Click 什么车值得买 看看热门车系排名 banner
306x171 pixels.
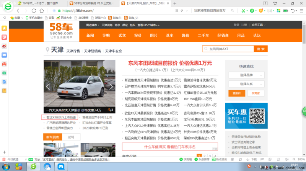(170, 147)
